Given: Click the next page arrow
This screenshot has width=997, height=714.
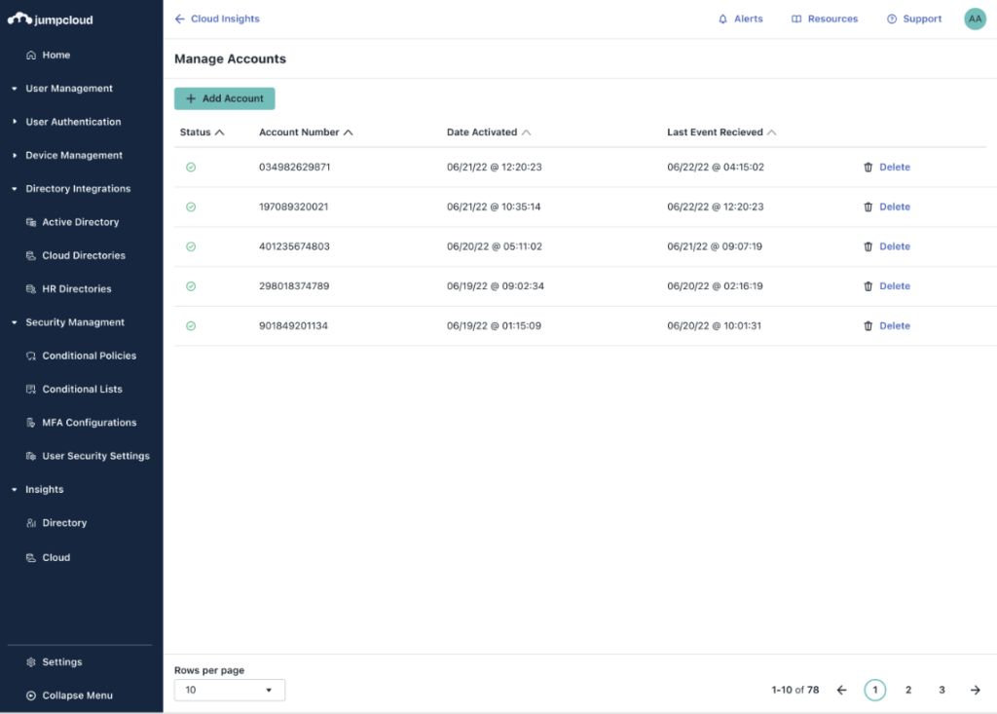Looking at the screenshot, I should coord(975,690).
